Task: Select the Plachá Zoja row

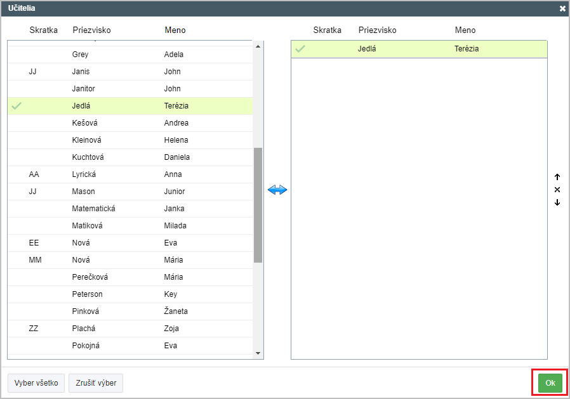Action: (130, 329)
